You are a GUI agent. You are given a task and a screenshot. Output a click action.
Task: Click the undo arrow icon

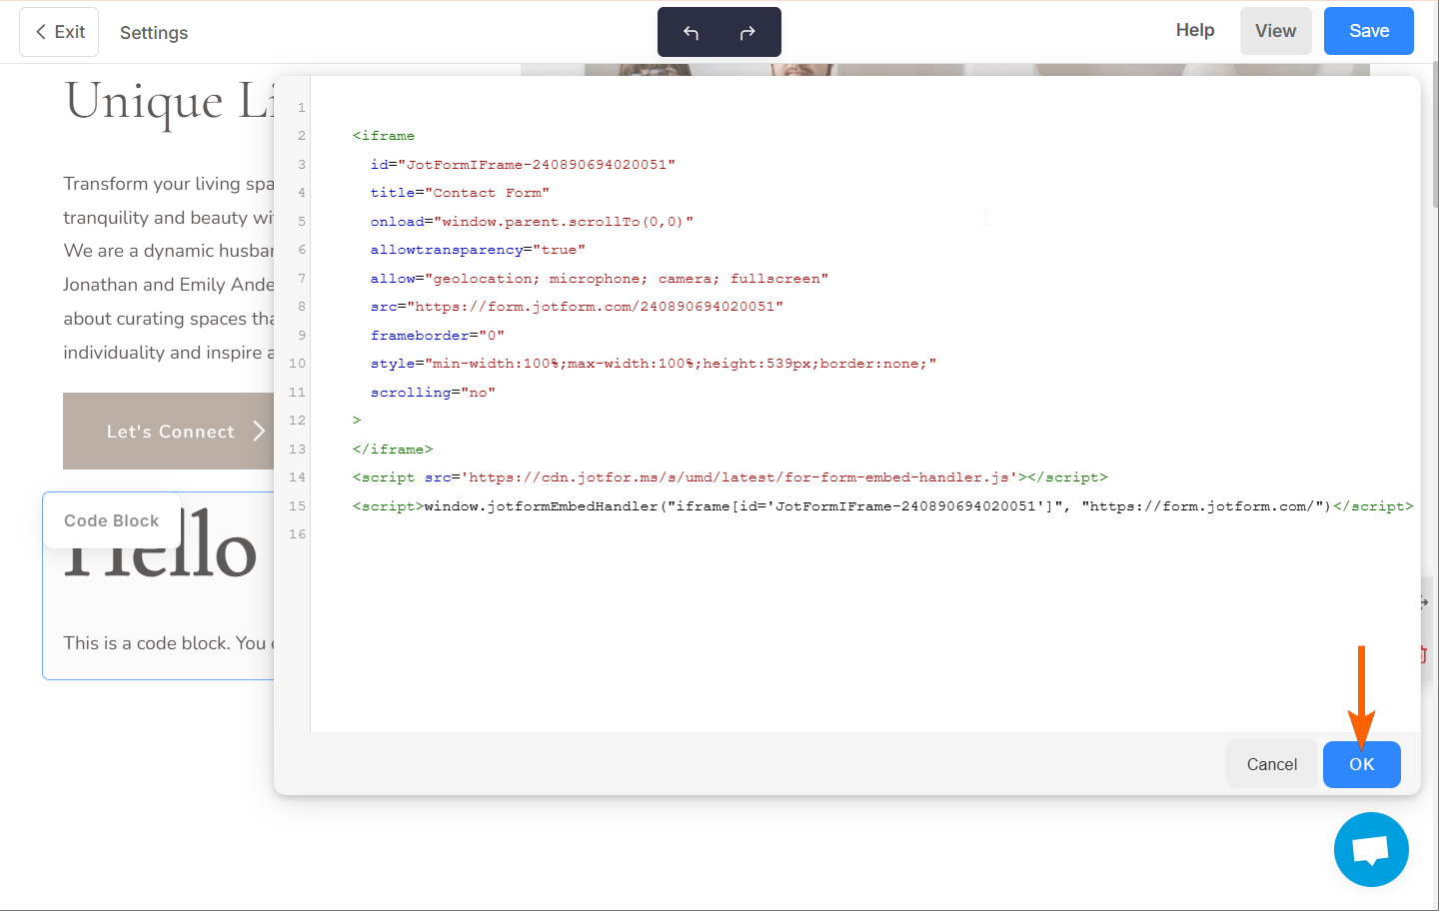(691, 33)
